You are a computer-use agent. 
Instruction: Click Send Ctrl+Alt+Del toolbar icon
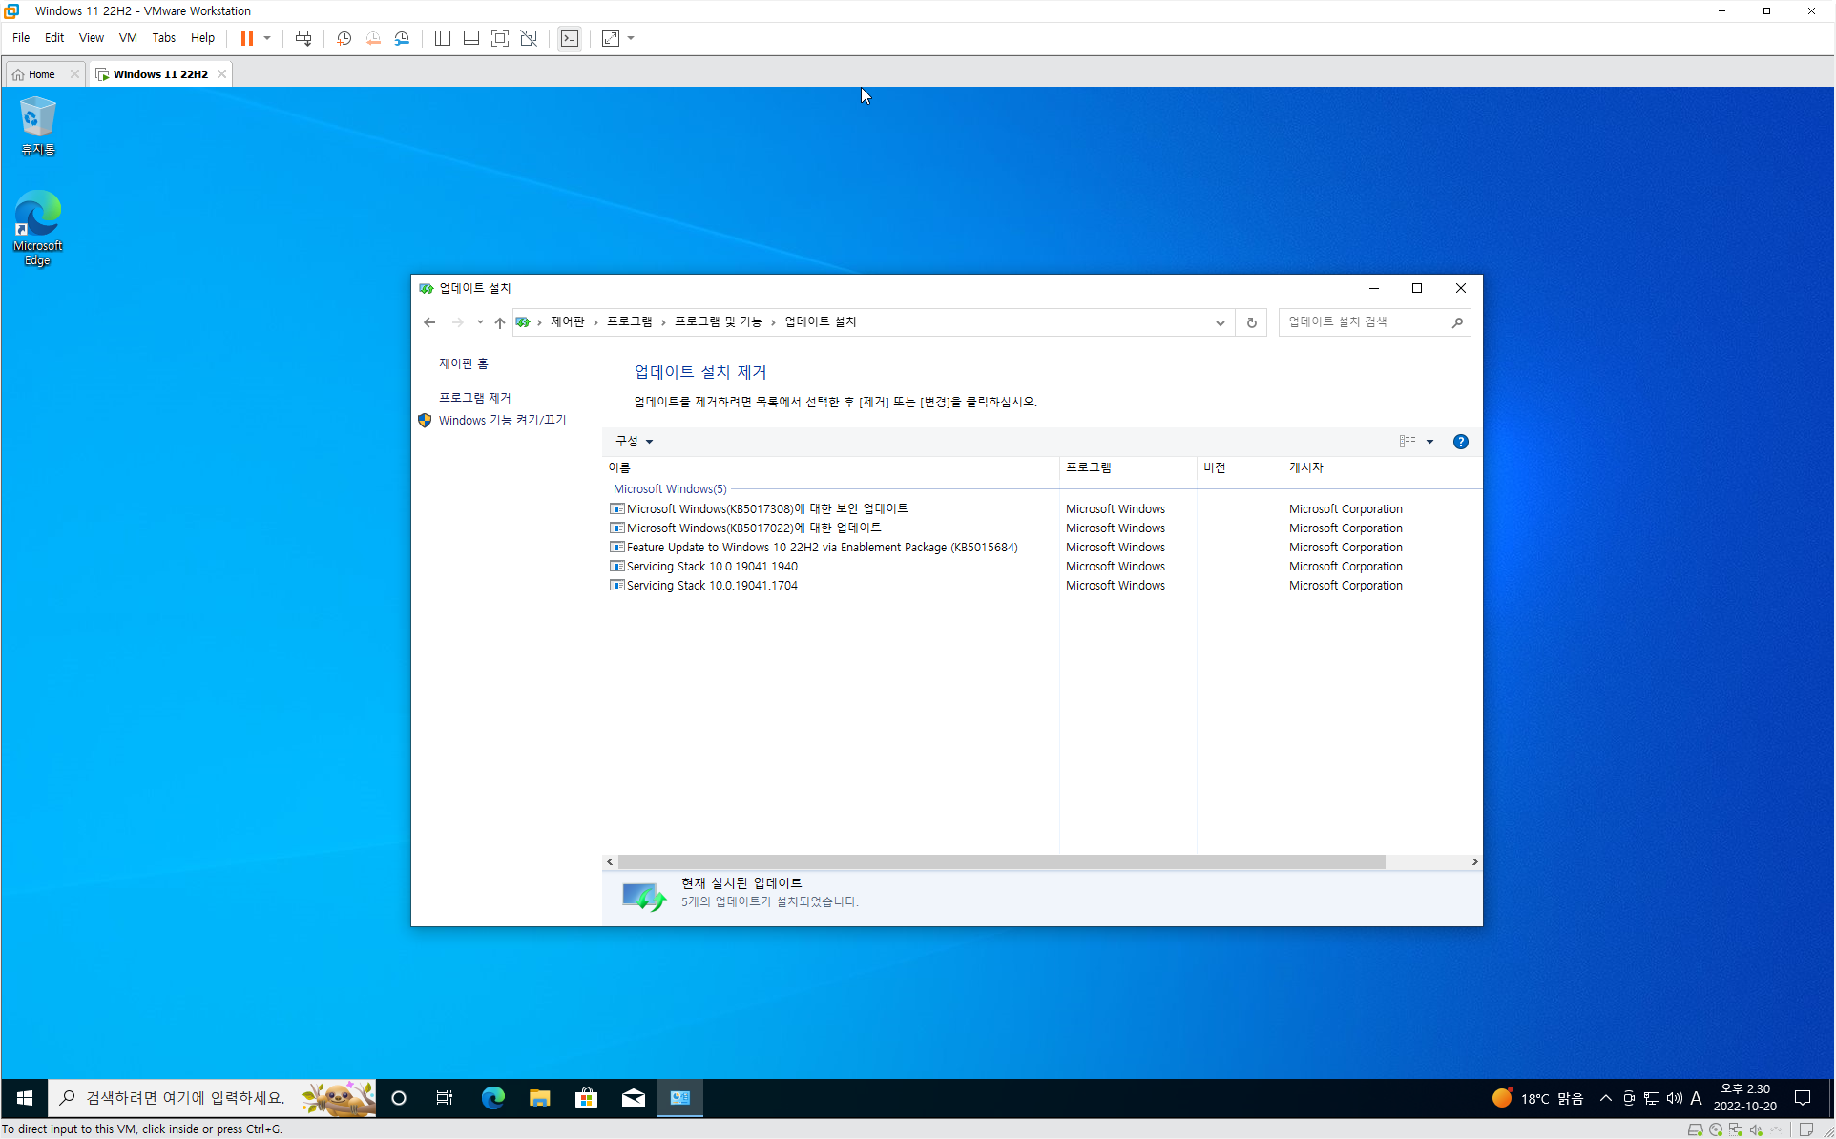coord(303,38)
